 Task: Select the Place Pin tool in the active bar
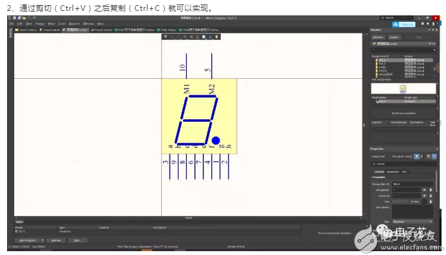tap(191, 37)
